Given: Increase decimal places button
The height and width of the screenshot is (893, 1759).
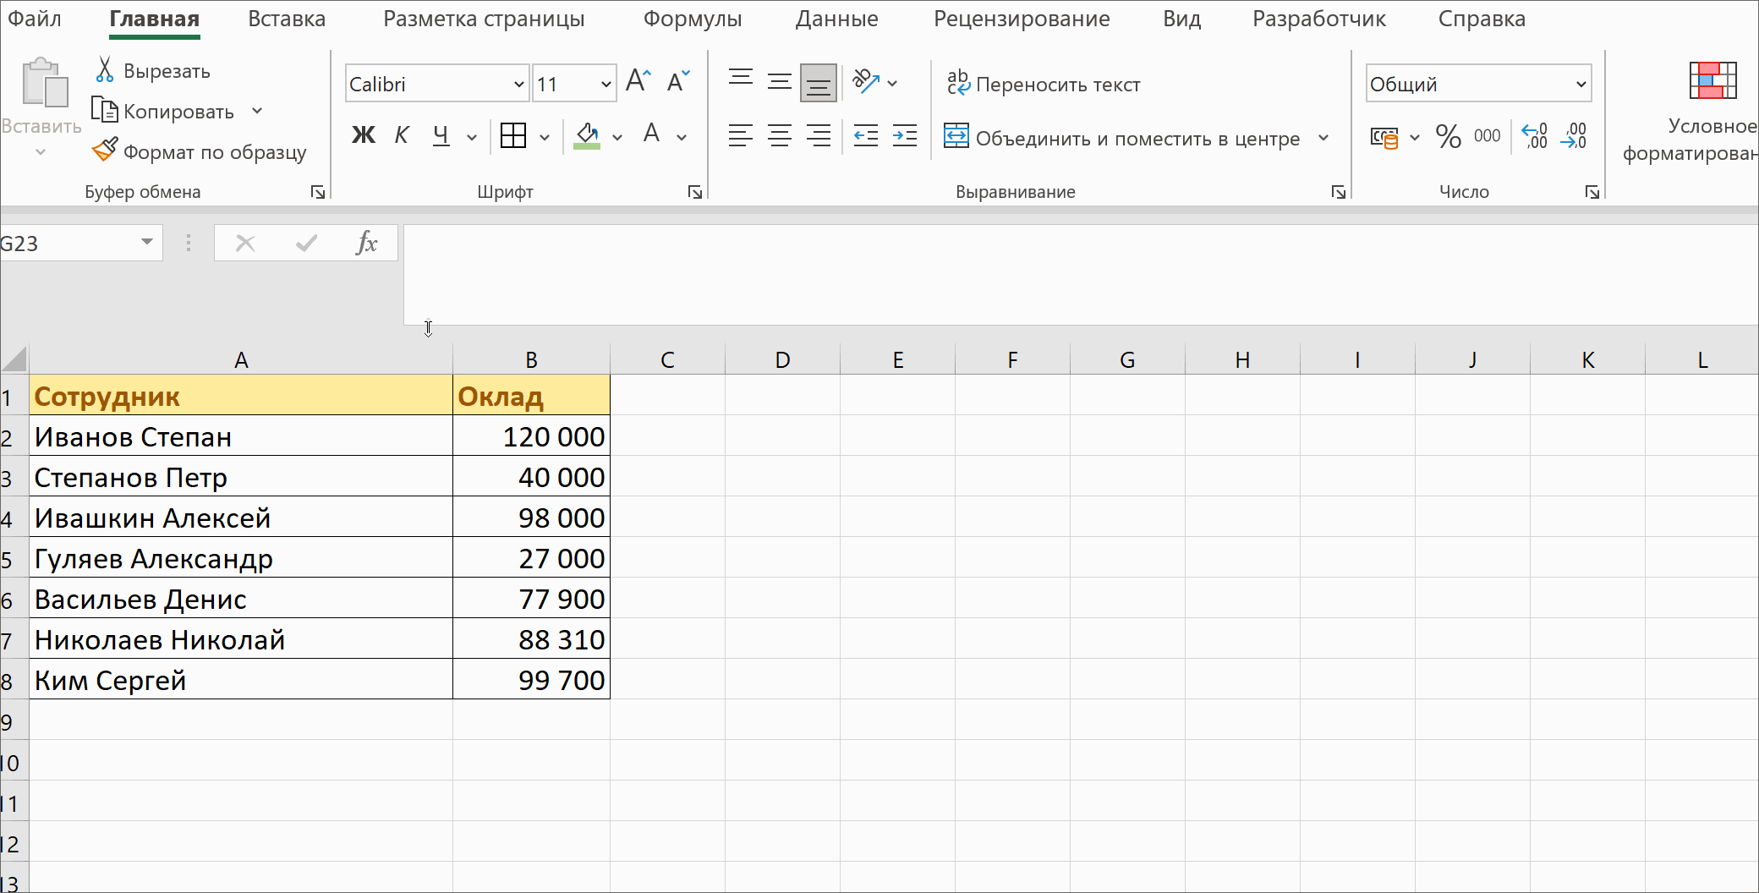Looking at the screenshot, I should 1535,135.
